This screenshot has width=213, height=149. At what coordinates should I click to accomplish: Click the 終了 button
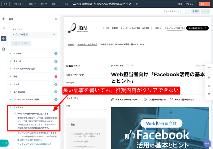tap(6, 4)
